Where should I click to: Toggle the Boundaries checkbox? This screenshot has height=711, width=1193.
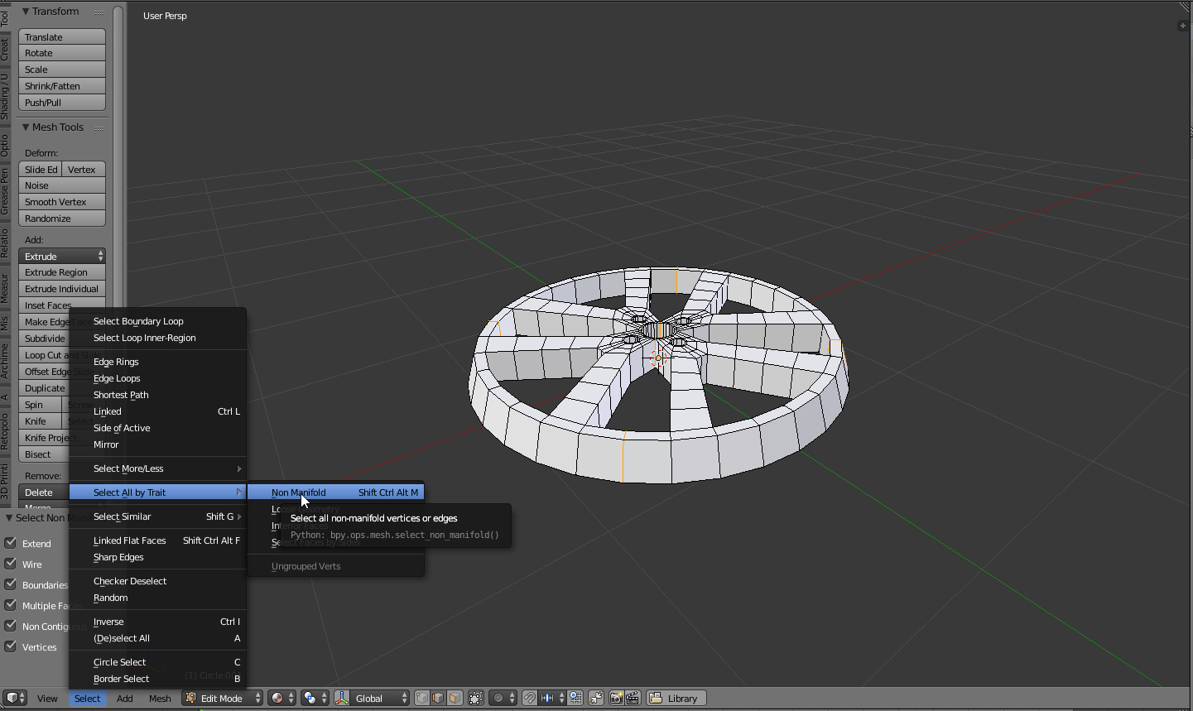click(11, 584)
